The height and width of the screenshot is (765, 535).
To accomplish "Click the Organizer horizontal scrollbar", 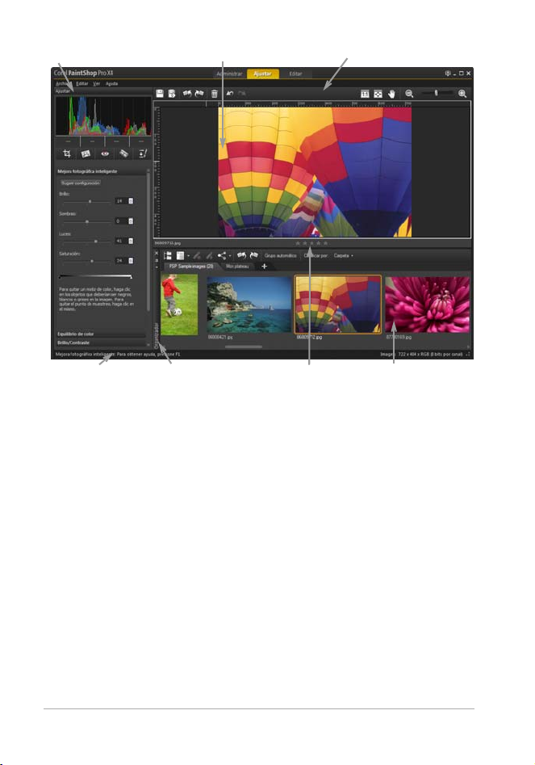I will [x=244, y=347].
